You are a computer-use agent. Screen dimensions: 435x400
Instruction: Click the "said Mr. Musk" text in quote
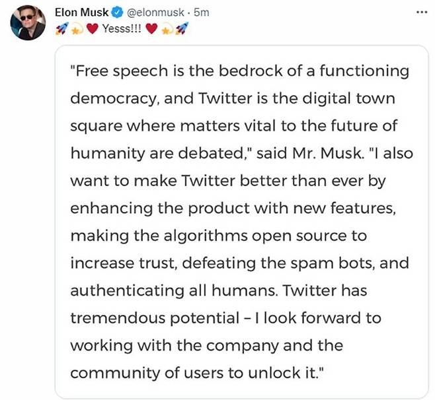pos(305,153)
